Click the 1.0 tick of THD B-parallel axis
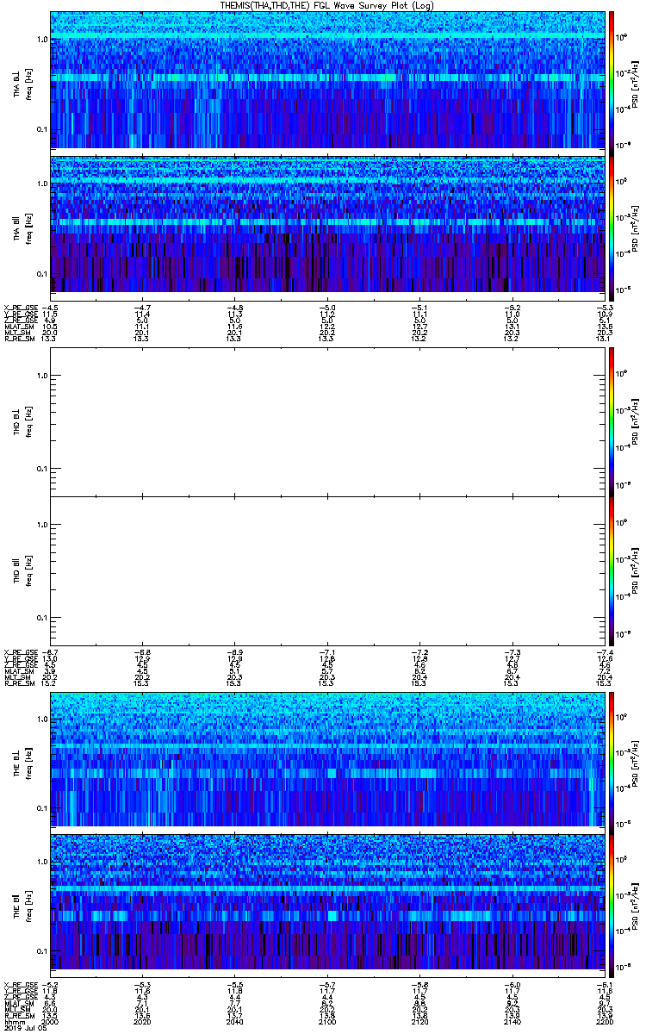 (42, 525)
